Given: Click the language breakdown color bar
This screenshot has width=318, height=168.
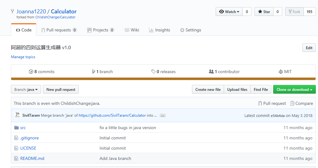Looking at the screenshot, I should 163,79.
